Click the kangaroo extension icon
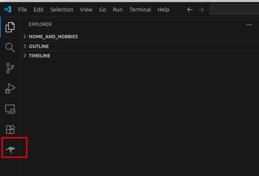259x176 pixels. pos(10,150)
